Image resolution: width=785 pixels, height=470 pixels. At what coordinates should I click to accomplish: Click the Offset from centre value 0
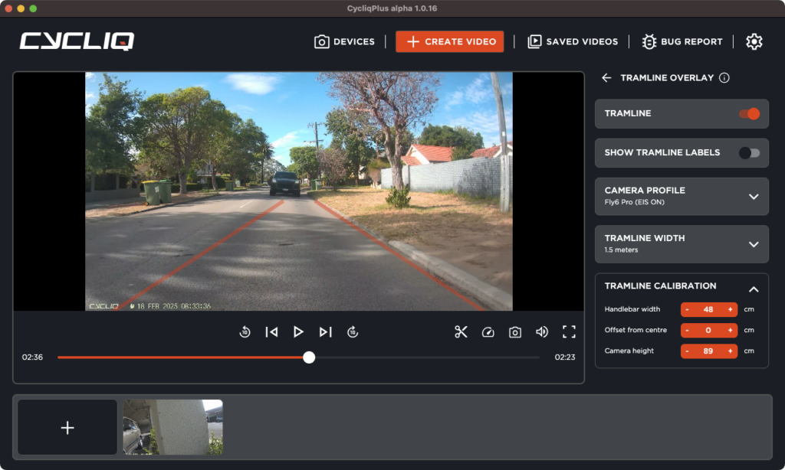(708, 330)
